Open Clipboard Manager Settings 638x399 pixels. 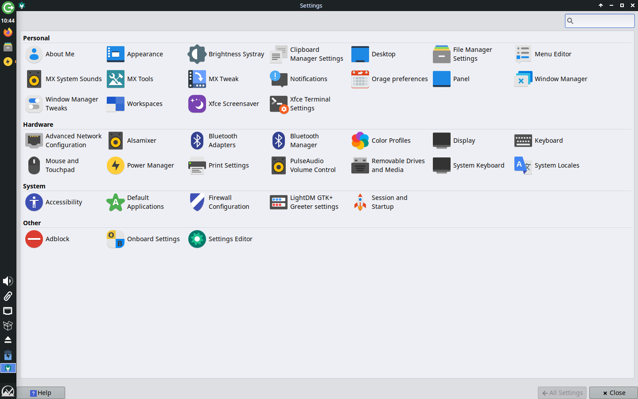tap(307, 54)
